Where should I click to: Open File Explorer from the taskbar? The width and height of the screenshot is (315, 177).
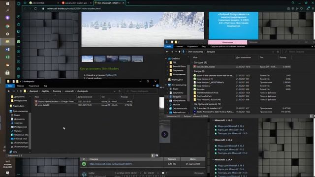7,42
